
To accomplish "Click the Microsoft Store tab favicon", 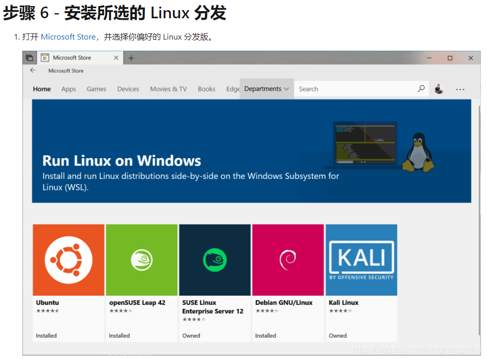I will click(x=45, y=58).
